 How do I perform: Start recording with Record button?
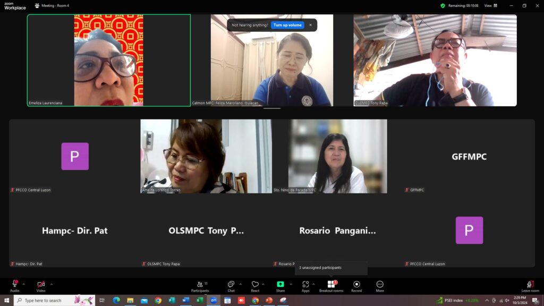(x=356, y=286)
